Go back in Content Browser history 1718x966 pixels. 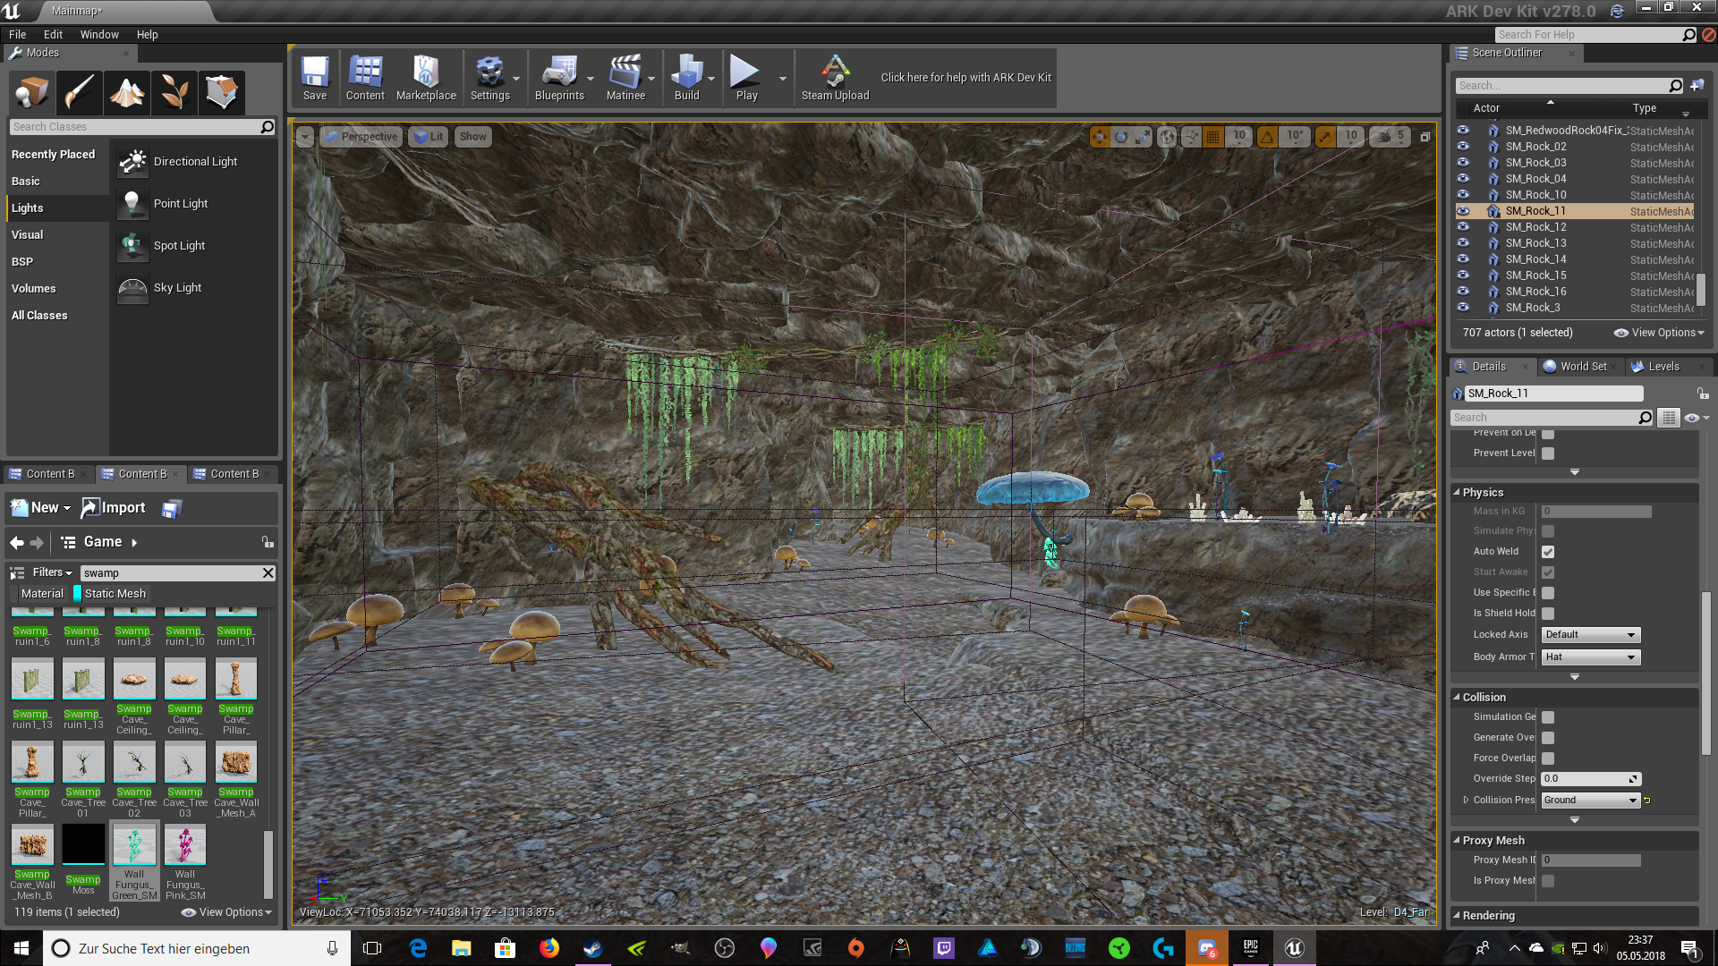pyautogui.click(x=16, y=543)
